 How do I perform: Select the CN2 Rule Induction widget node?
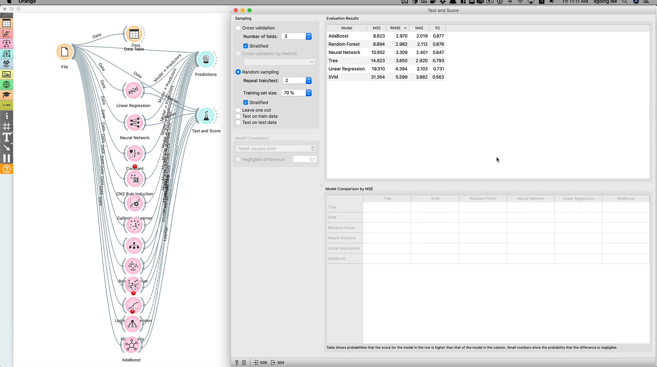134,179
